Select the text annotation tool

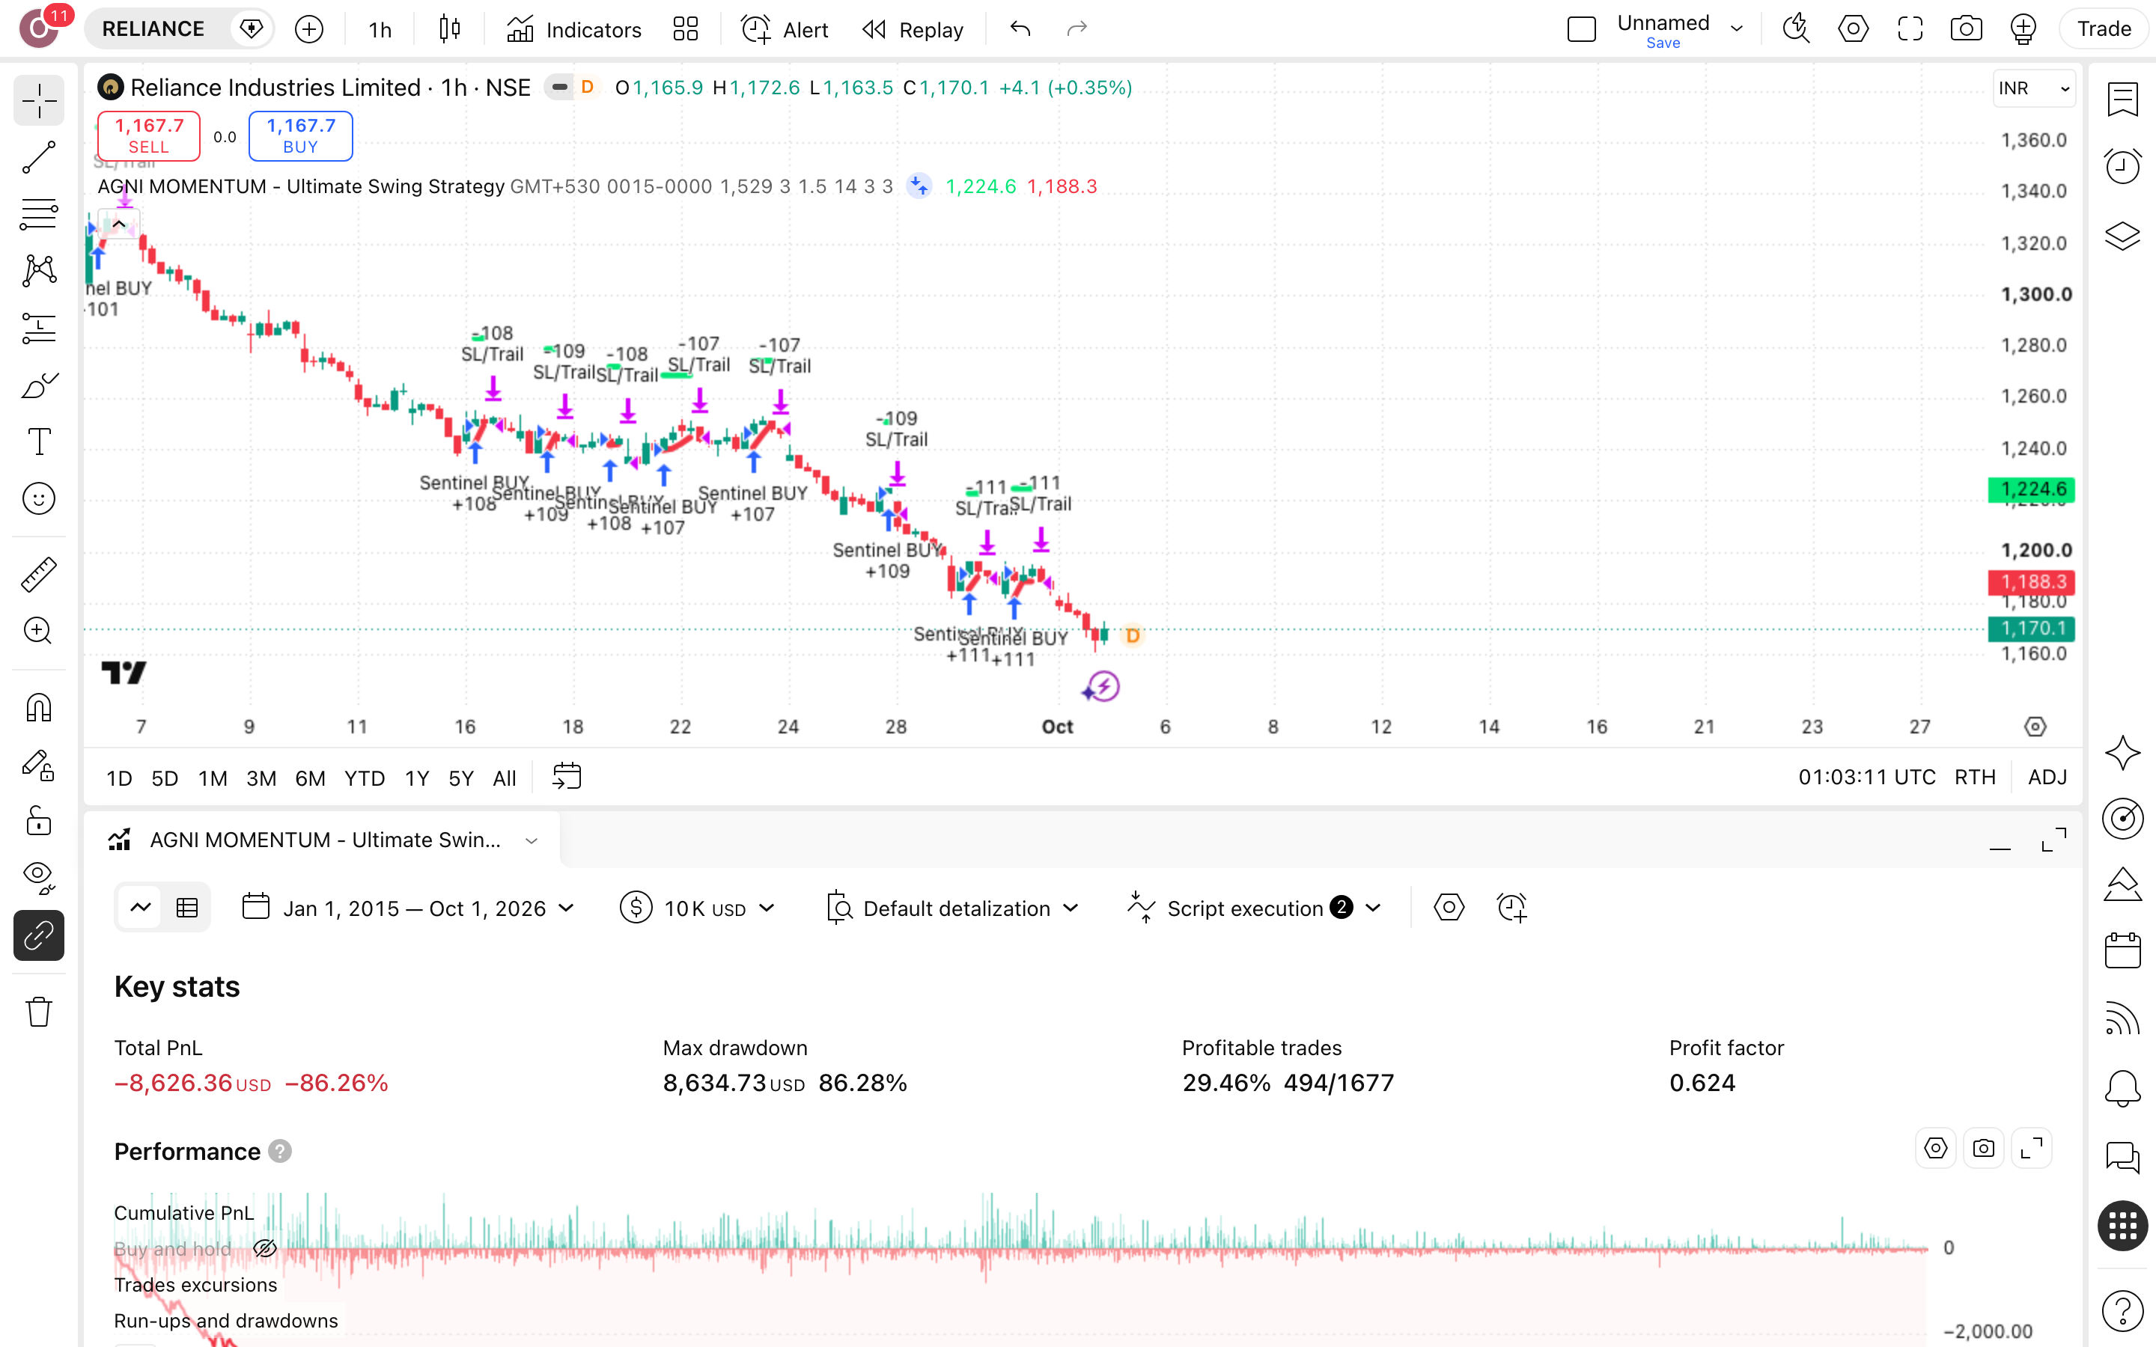[38, 442]
